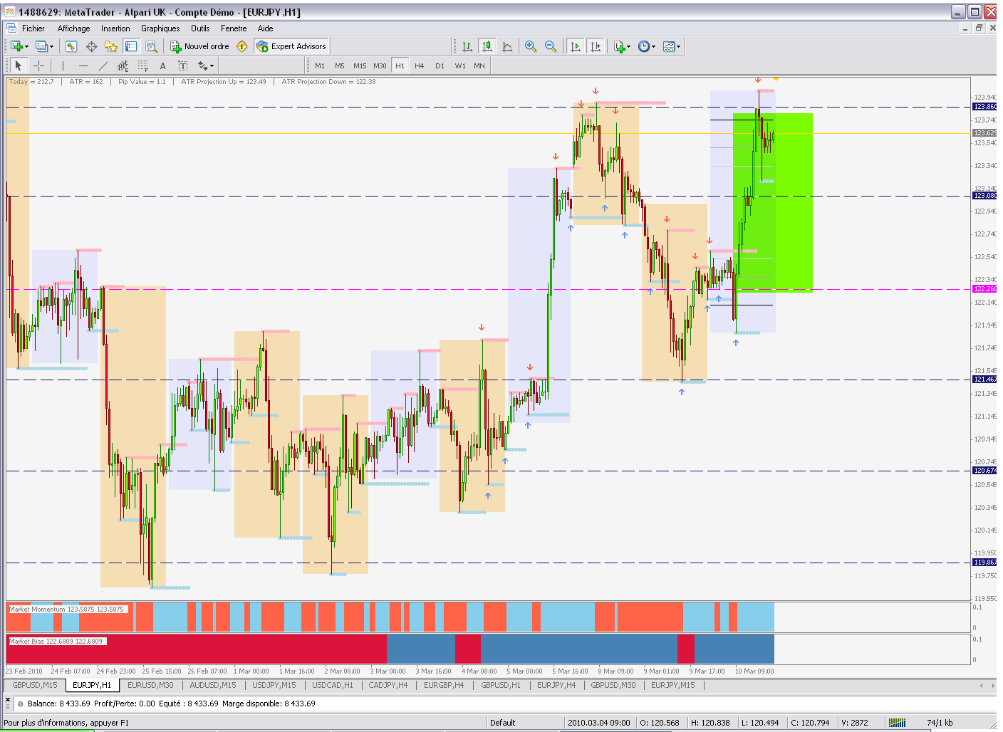
Task: Select the H1 timeframe button
Action: [400, 66]
